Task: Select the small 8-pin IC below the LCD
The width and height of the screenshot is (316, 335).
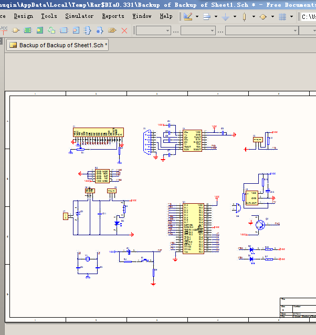Action: point(102,176)
